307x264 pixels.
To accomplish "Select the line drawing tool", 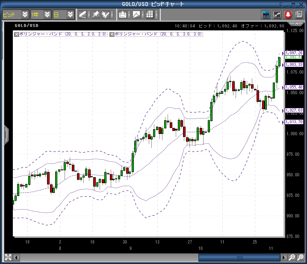I will pos(83,15).
